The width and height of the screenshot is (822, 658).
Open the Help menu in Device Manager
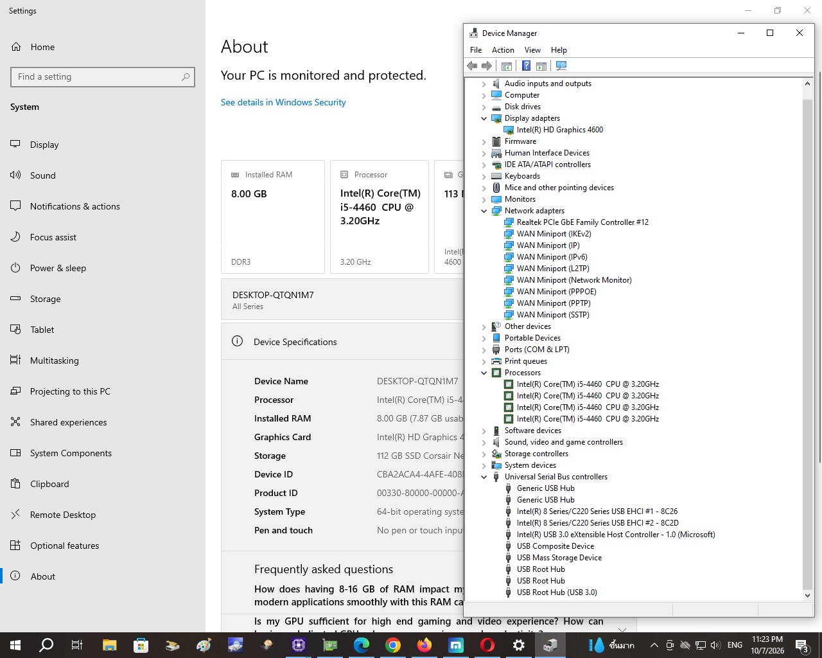click(559, 50)
